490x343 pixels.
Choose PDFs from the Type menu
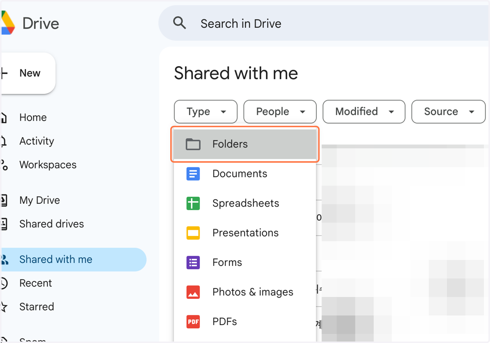coord(245,322)
